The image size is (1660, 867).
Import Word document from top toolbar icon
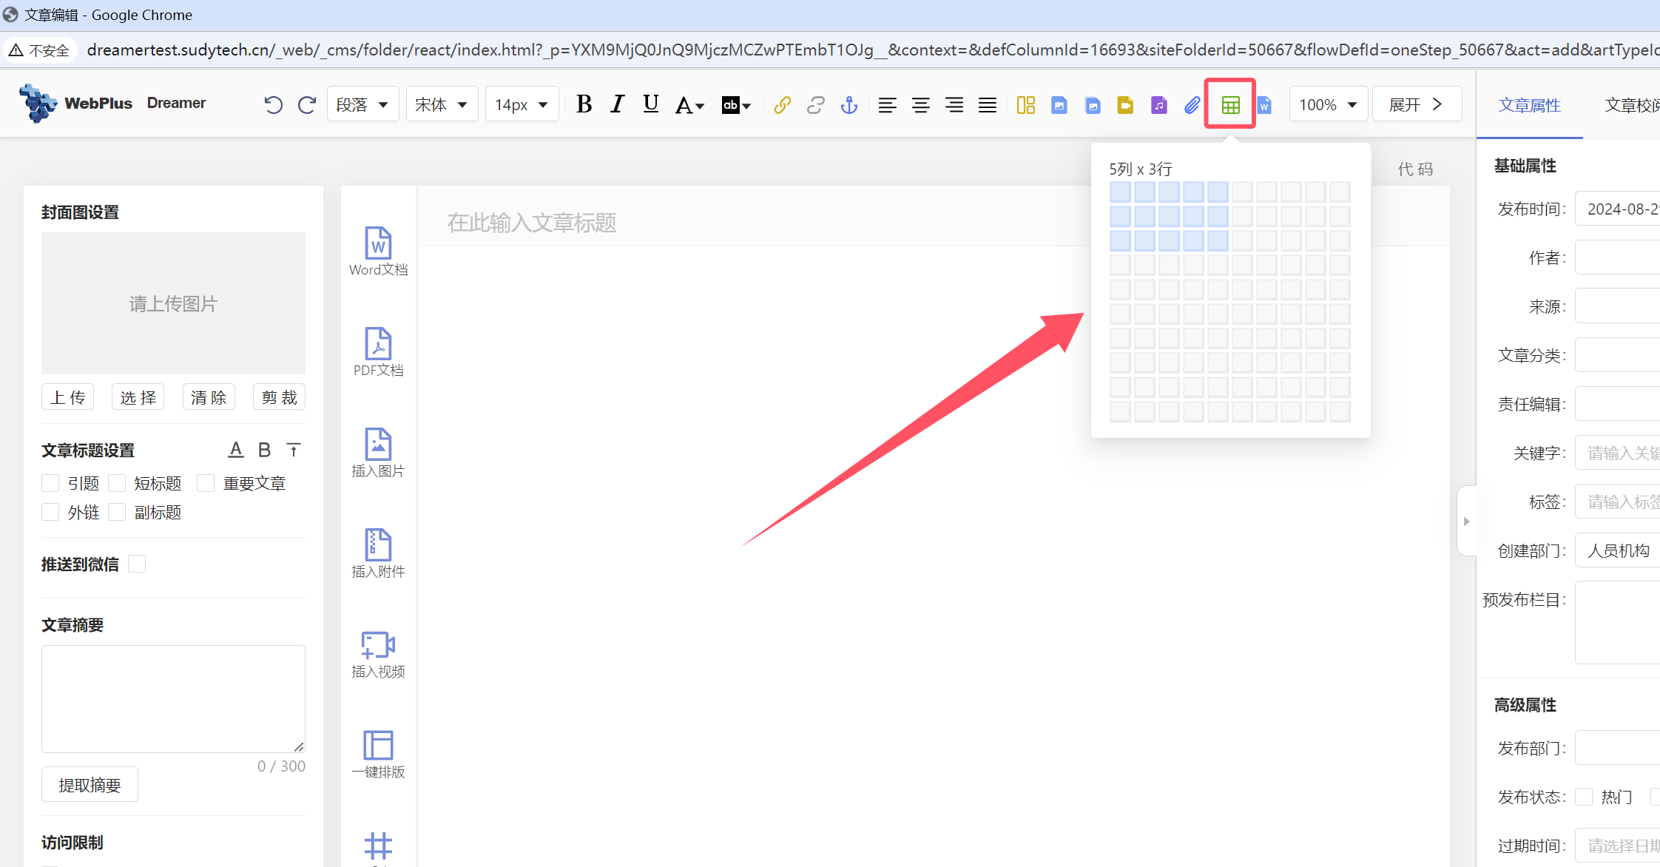click(x=1264, y=105)
